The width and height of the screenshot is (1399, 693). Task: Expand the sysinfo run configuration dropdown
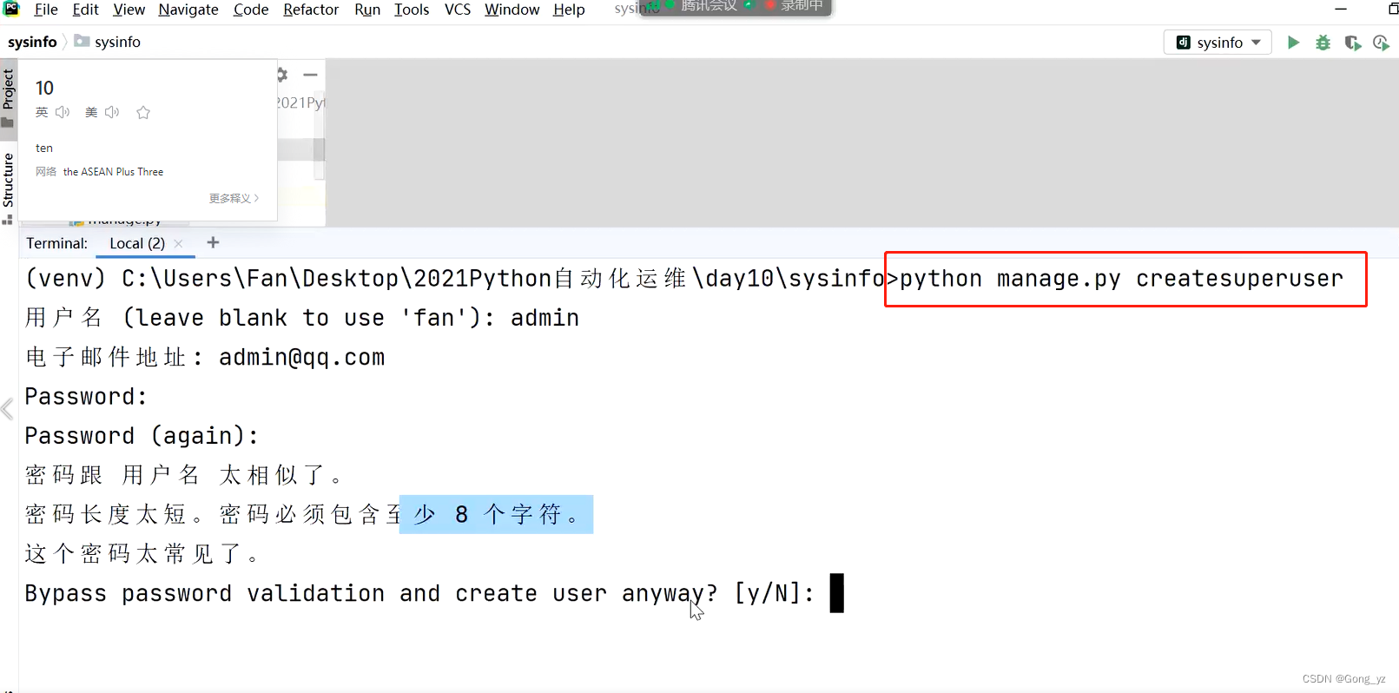tap(1218, 43)
